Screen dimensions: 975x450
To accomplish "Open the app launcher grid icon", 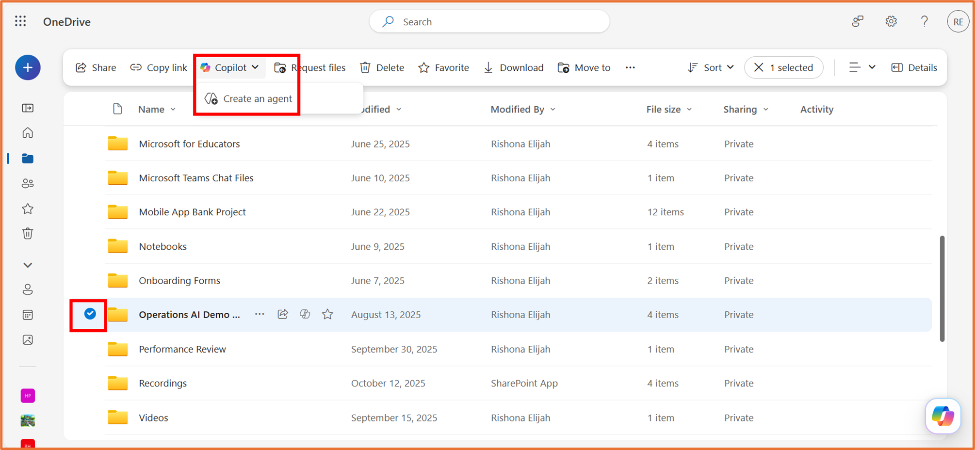I will tap(20, 21).
